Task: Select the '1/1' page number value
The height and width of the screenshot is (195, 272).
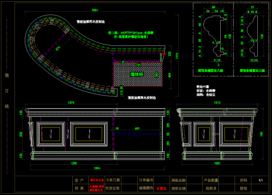Action: point(261,180)
